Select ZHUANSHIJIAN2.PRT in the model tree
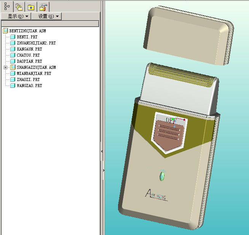 click(37, 43)
